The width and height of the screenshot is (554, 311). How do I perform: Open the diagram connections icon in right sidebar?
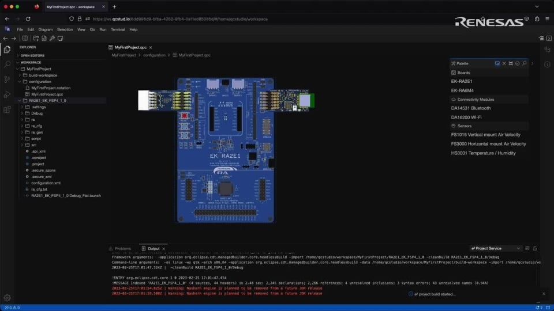(547, 50)
